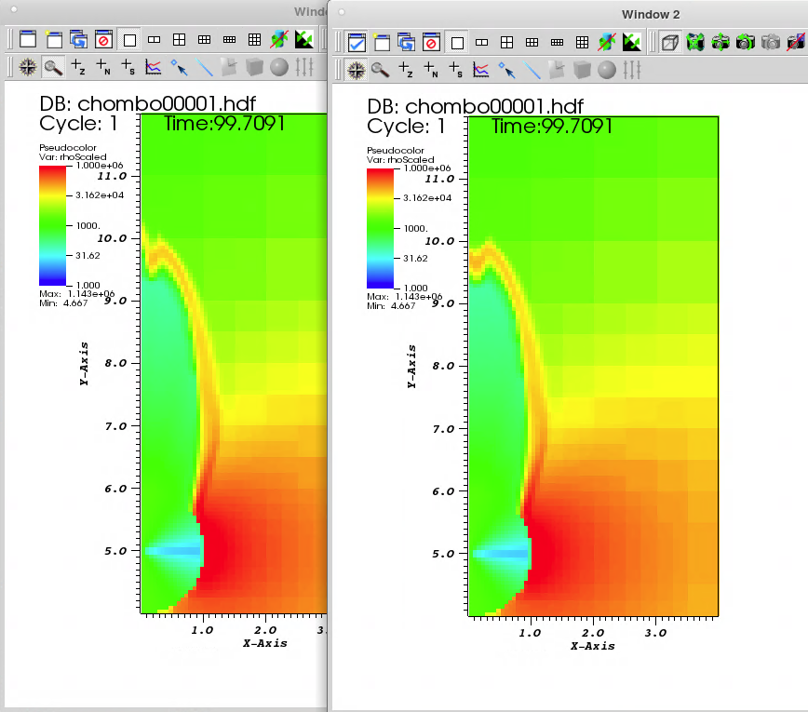Select spreadsheet pick tool (+S) in Window 2
Screen dimensions: 808x712
coord(456,70)
